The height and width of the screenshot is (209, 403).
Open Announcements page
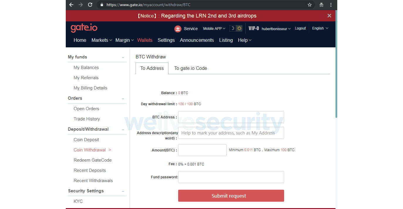(x=197, y=40)
